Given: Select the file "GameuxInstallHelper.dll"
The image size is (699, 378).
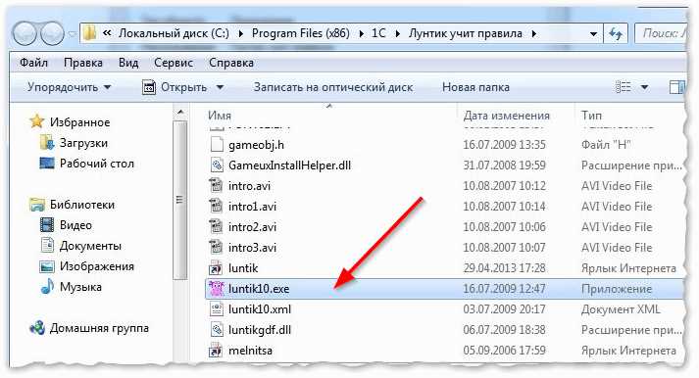Looking at the screenshot, I should point(289,165).
